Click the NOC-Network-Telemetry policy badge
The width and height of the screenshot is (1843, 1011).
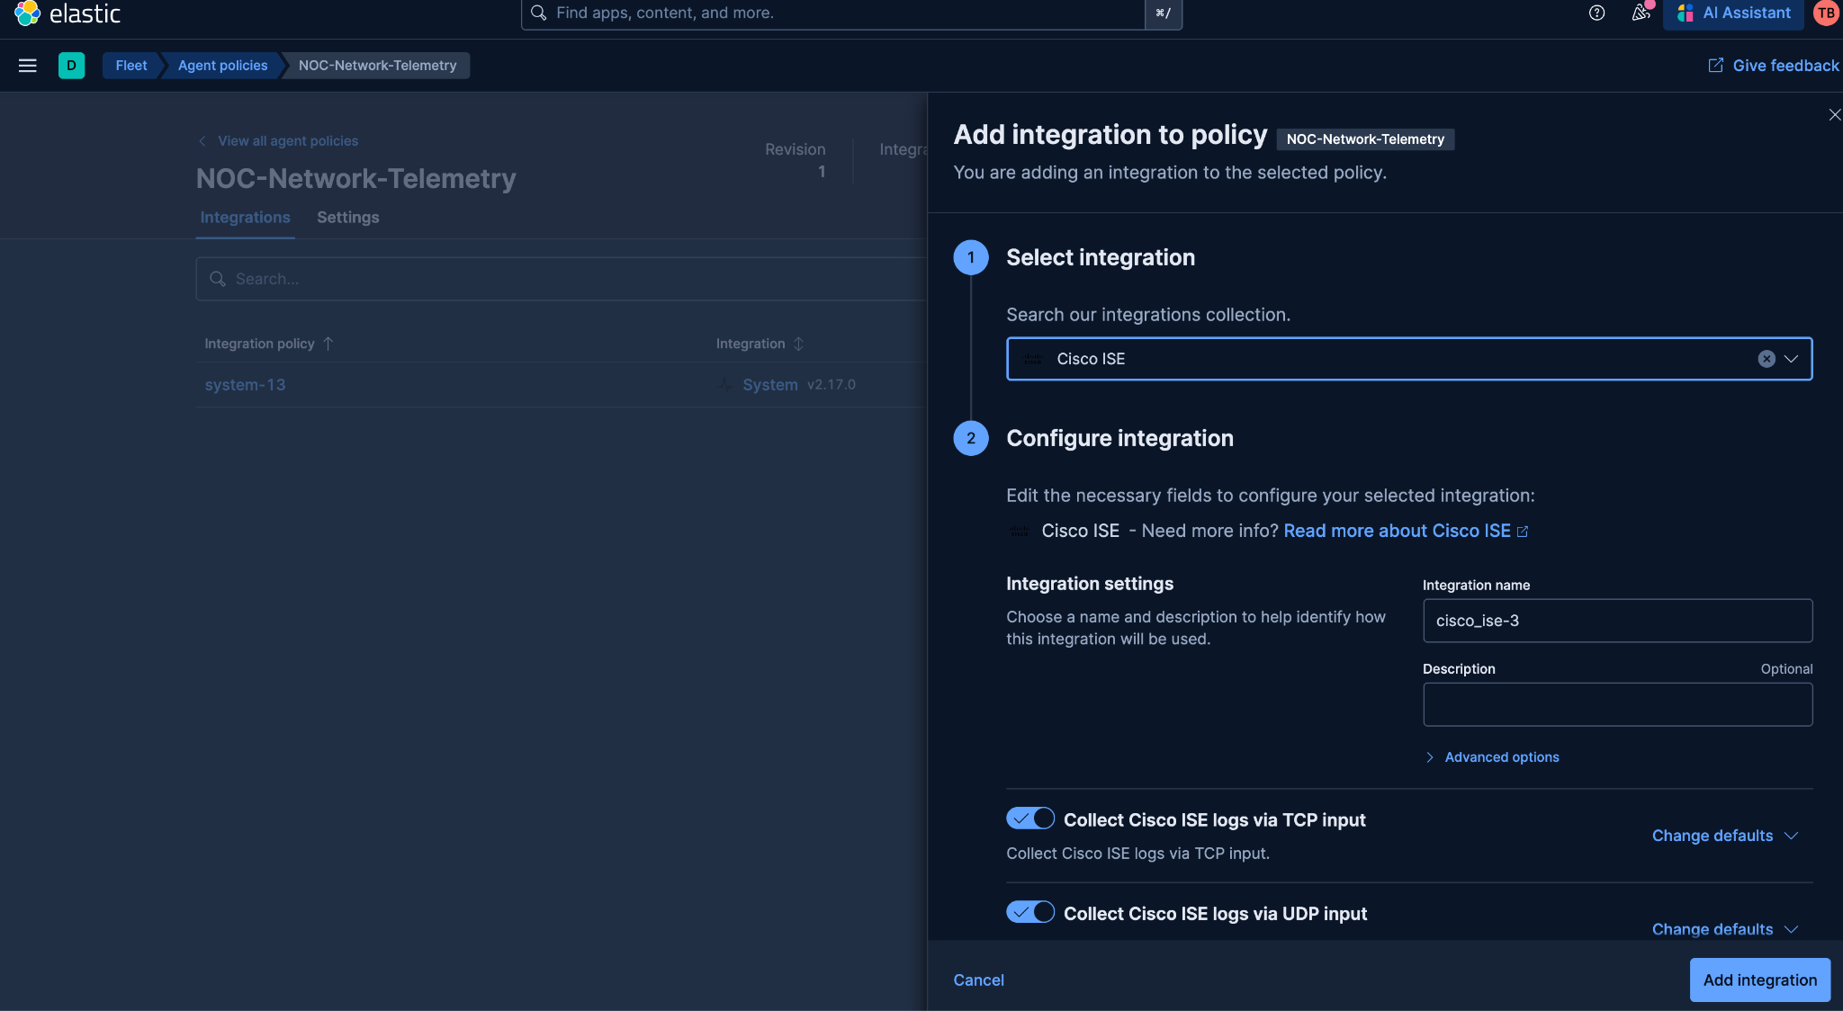(1365, 139)
